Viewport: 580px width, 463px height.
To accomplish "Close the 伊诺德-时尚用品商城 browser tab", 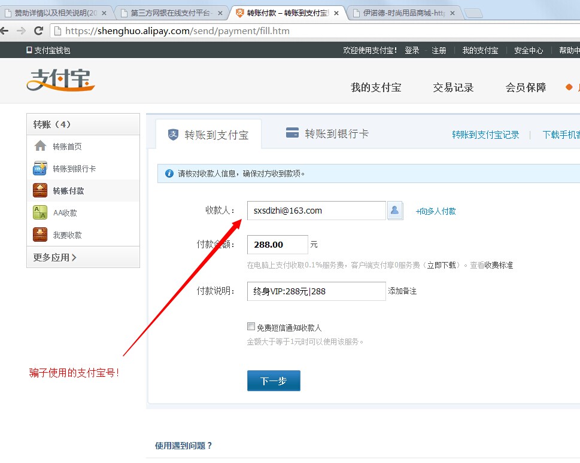I will [x=453, y=13].
